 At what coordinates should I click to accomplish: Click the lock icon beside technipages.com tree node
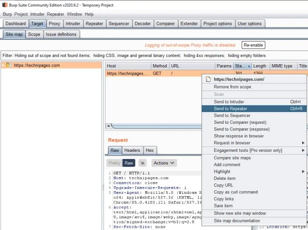(x=8, y=65)
